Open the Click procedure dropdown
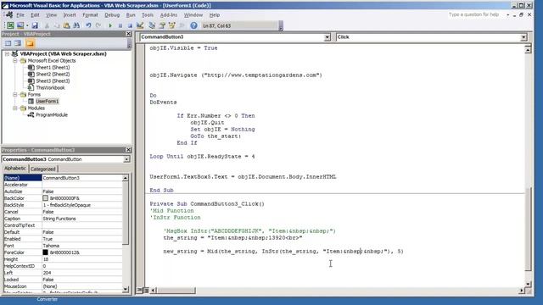This screenshot has height=305, width=543. tap(523, 37)
